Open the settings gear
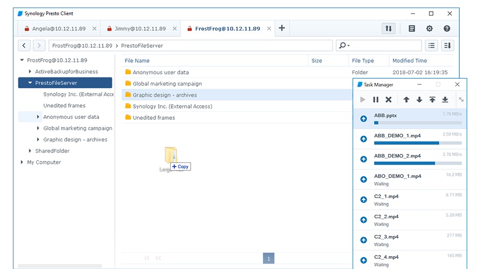This screenshot has width=478, height=269. [x=429, y=29]
